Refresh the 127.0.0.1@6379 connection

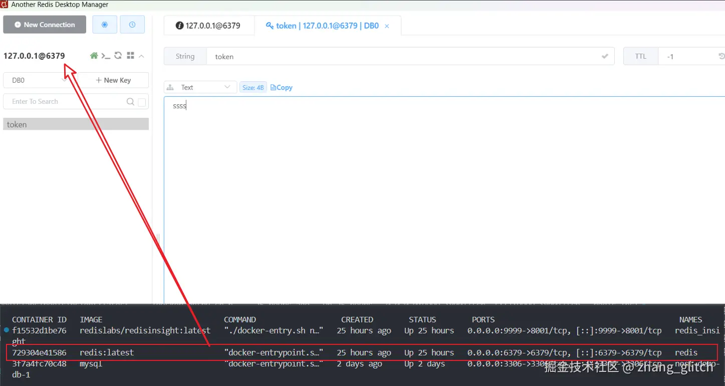118,56
